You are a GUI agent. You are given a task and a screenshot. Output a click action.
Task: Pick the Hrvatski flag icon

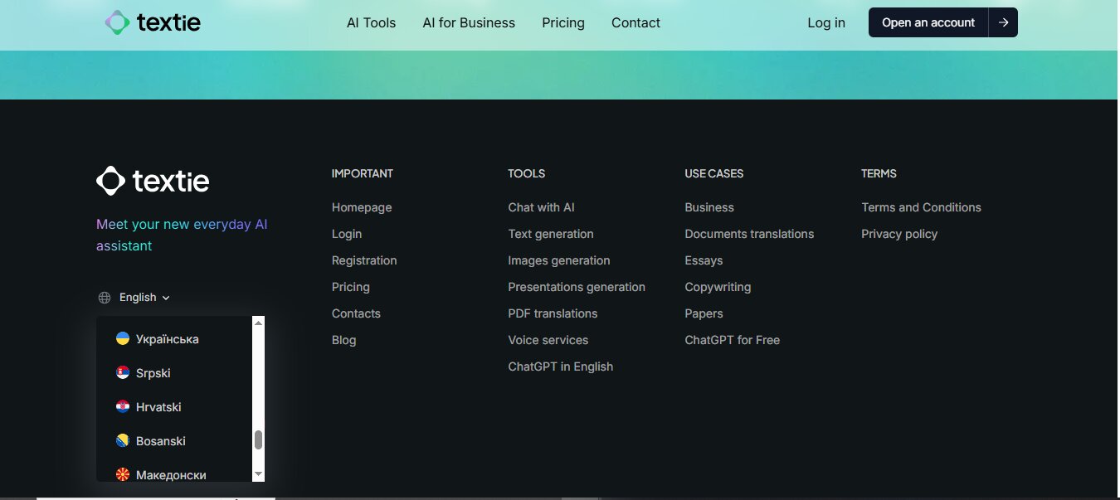[123, 407]
